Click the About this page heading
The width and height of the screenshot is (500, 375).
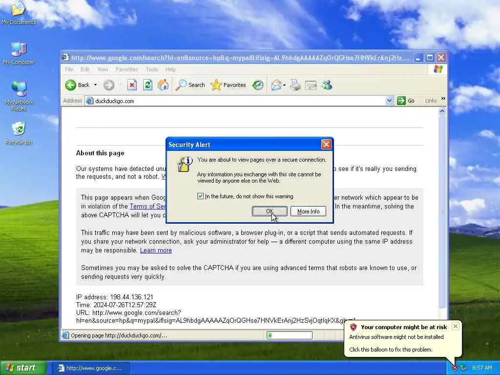click(x=100, y=153)
